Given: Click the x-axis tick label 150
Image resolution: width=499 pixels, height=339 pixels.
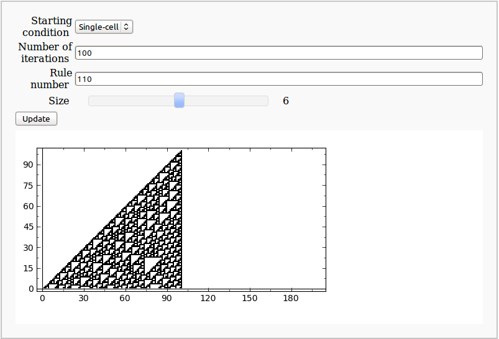Looking at the screenshot, I should pyautogui.click(x=250, y=299).
